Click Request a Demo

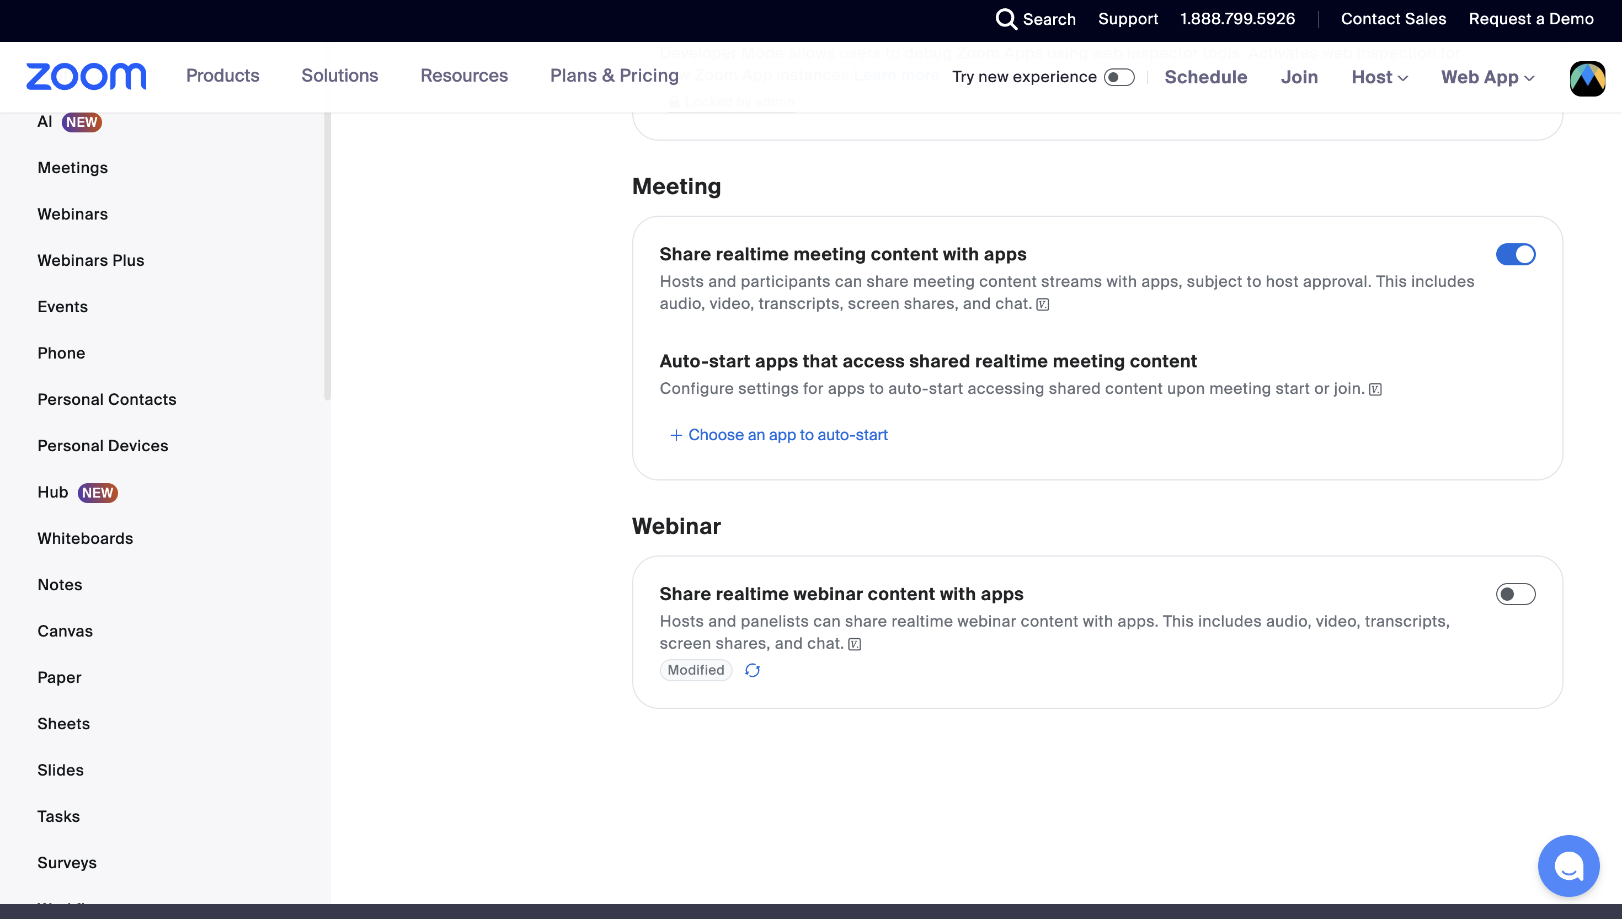[x=1530, y=19]
